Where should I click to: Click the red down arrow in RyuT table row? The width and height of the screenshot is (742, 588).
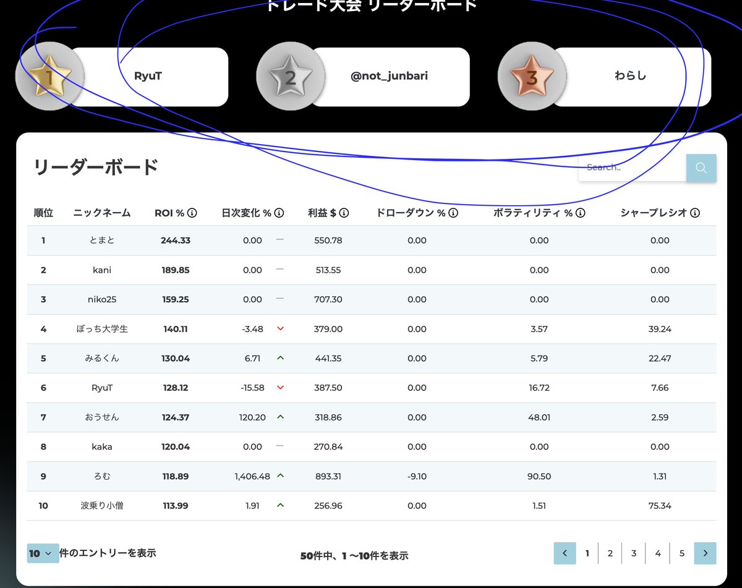click(280, 388)
